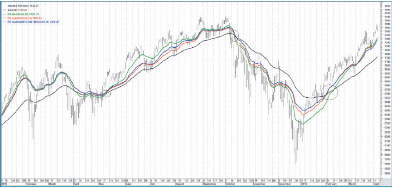Click the June label on the date axis

click(x=128, y=184)
